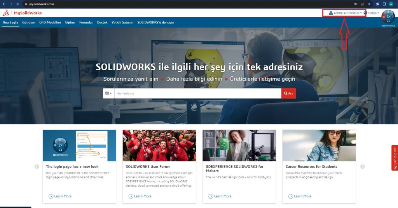398x208 pixels.
Task: Expand the Türkçe language dropdown
Action: pyautogui.click(x=371, y=13)
